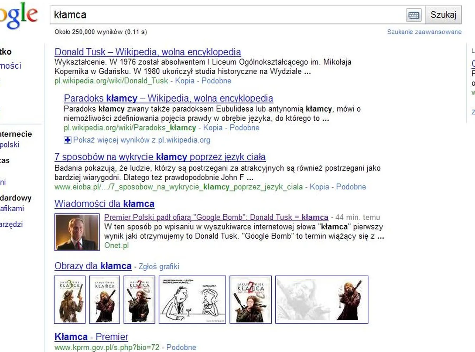Open Wiadomości dla kłamca news heading

(x=104, y=204)
